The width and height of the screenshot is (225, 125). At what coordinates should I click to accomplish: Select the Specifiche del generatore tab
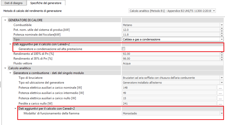pos(46,3)
